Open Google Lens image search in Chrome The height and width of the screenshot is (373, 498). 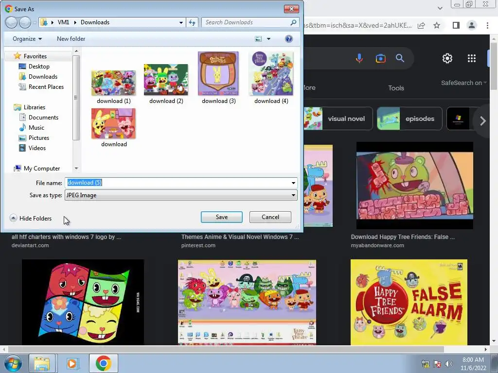380,58
